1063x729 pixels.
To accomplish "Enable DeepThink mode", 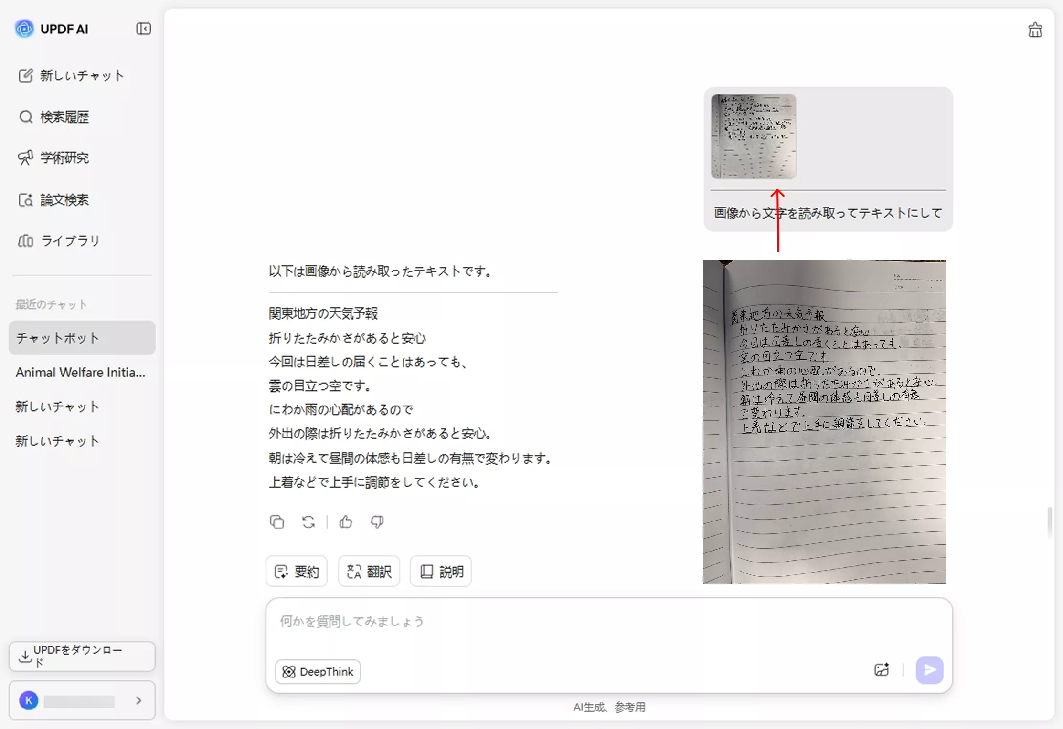I will 318,671.
